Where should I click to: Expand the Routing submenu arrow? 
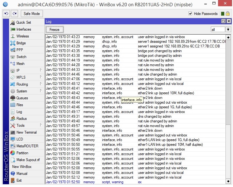pos(41,84)
